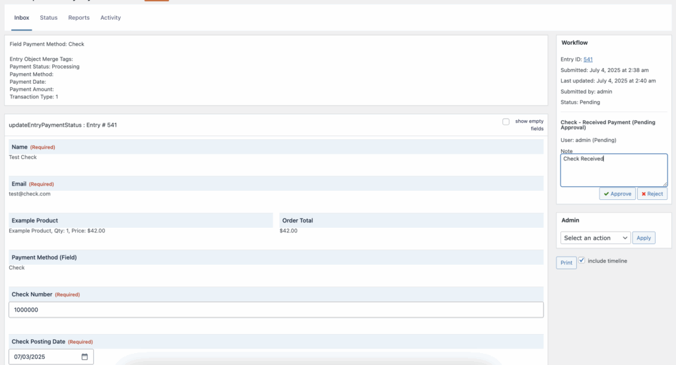Click the Print button
This screenshot has height=365, width=676.
[x=566, y=263]
